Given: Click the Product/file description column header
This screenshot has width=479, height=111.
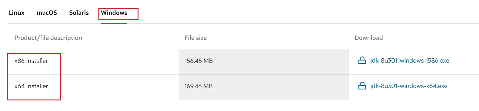Looking at the screenshot, I should tap(48, 38).
